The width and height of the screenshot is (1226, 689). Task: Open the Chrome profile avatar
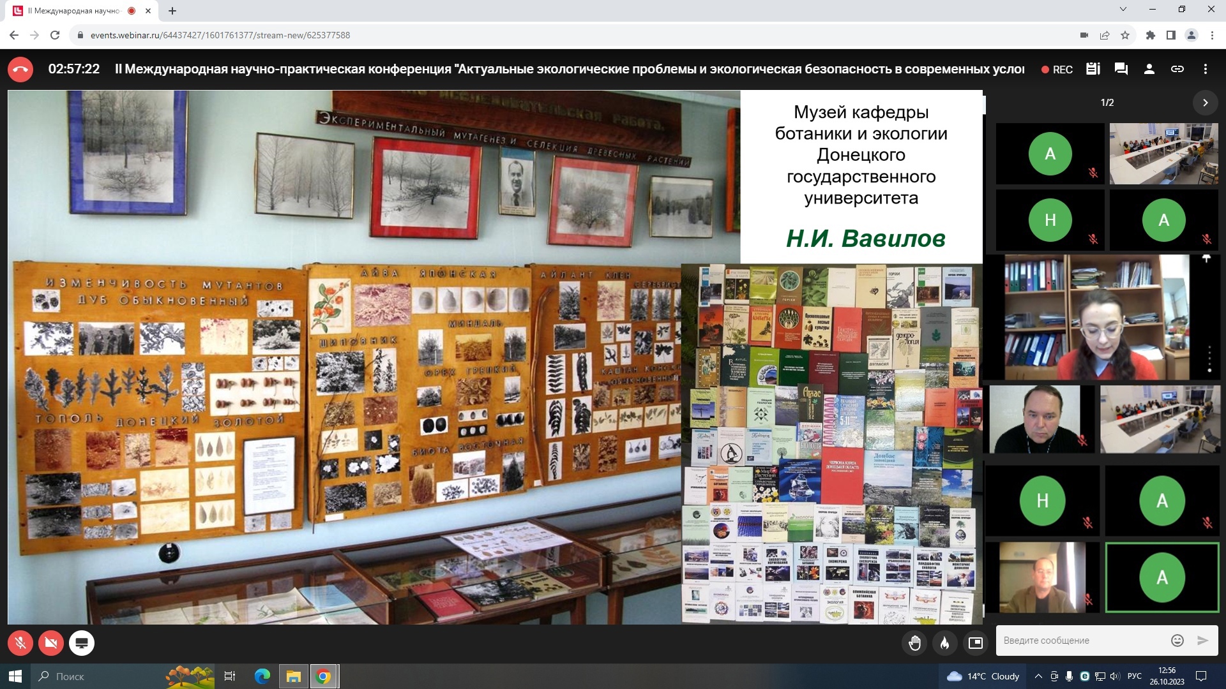pos(1192,35)
